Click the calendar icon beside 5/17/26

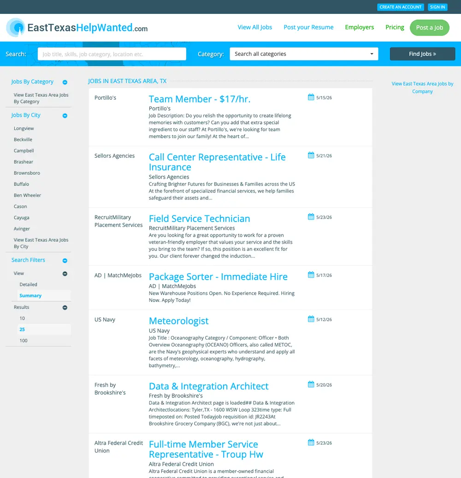(311, 275)
